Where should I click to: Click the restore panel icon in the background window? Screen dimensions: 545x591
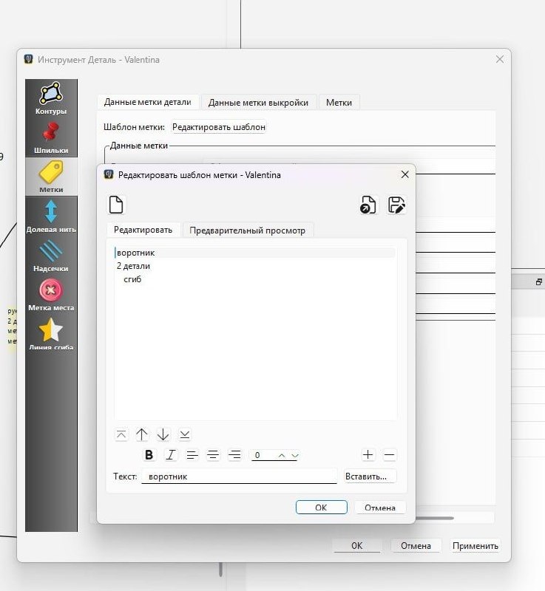click(539, 282)
